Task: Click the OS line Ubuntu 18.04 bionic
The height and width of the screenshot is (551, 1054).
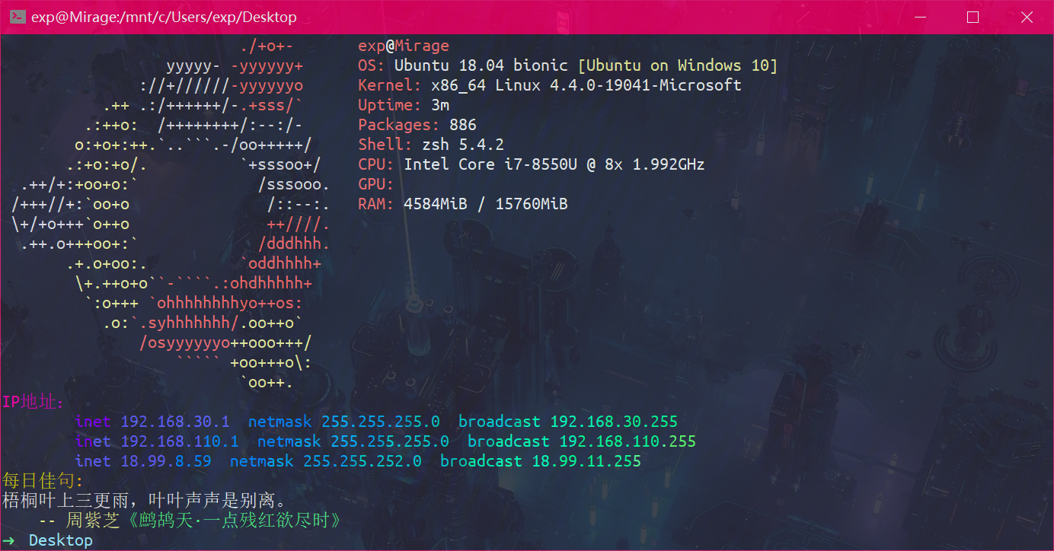Action: [567, 65]
